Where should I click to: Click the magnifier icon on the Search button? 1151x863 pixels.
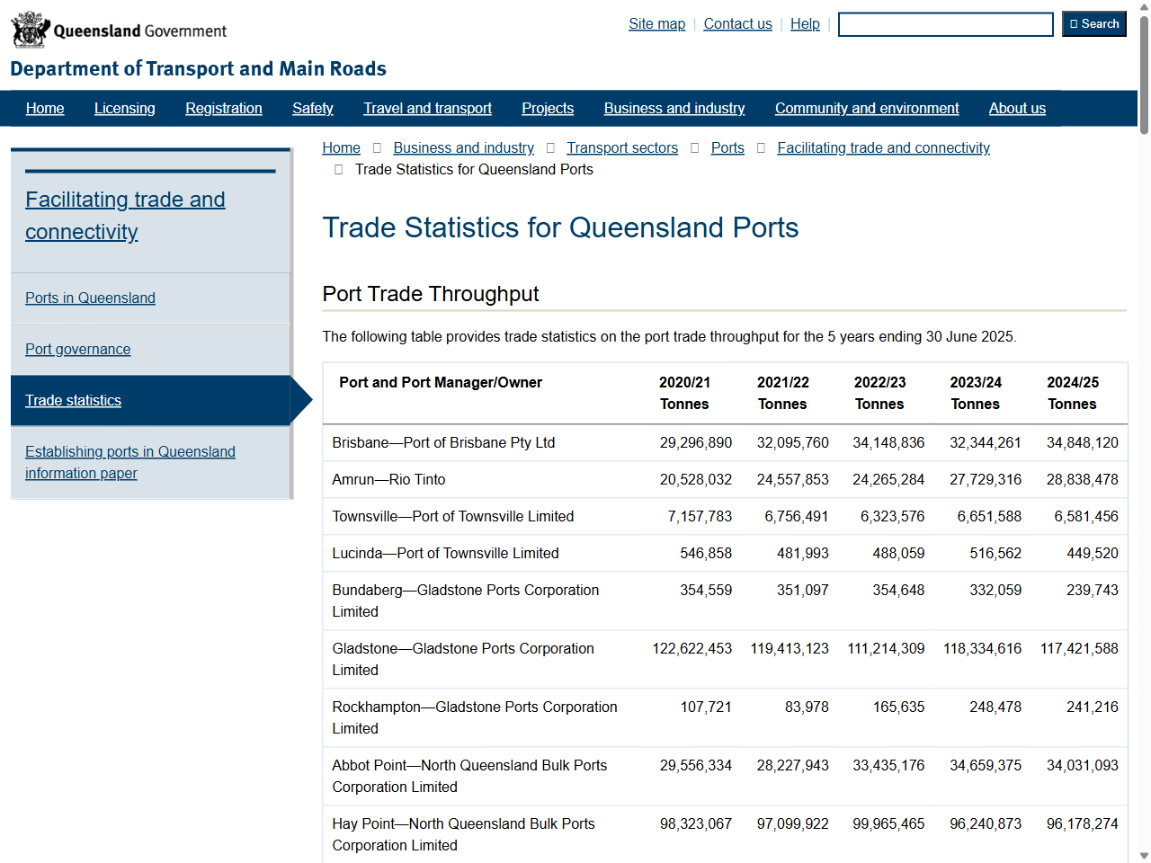click(1072, 23)
